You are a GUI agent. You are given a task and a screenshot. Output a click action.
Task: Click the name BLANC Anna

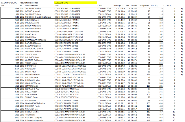31,34
